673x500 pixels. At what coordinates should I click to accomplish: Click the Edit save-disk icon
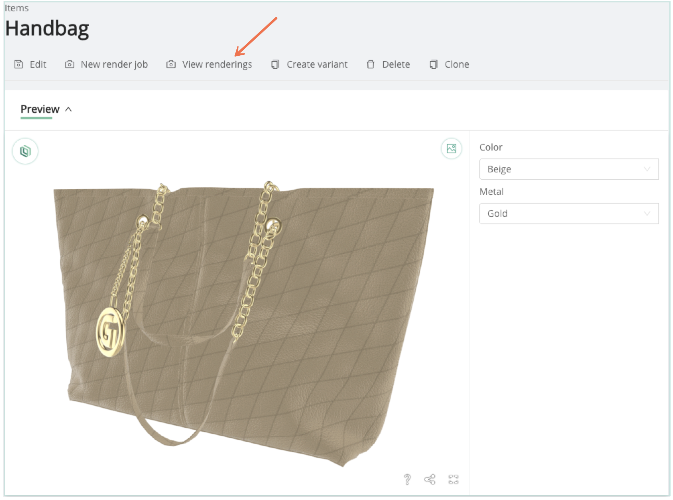(x=19, y=64)
